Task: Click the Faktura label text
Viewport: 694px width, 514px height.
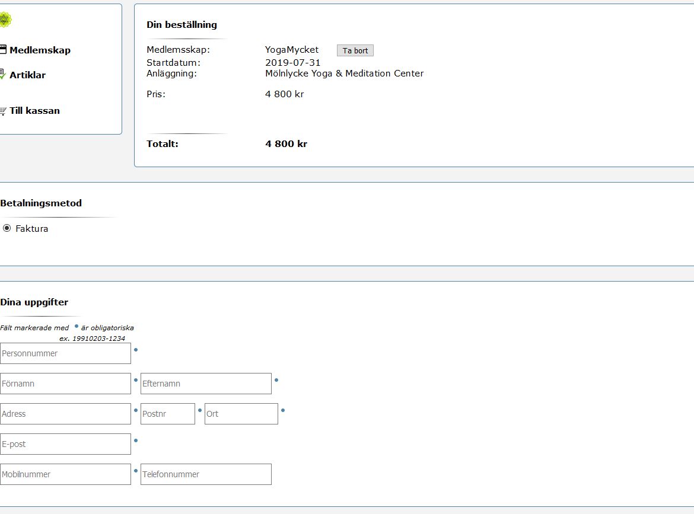Action: click(31, 229)
